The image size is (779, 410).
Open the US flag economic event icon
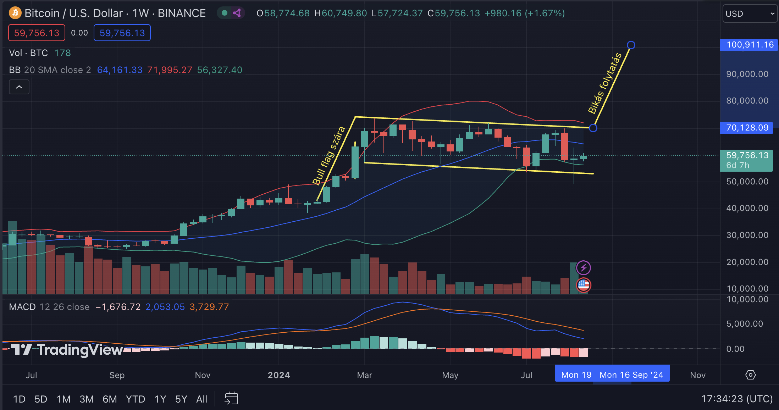[584, 285]
